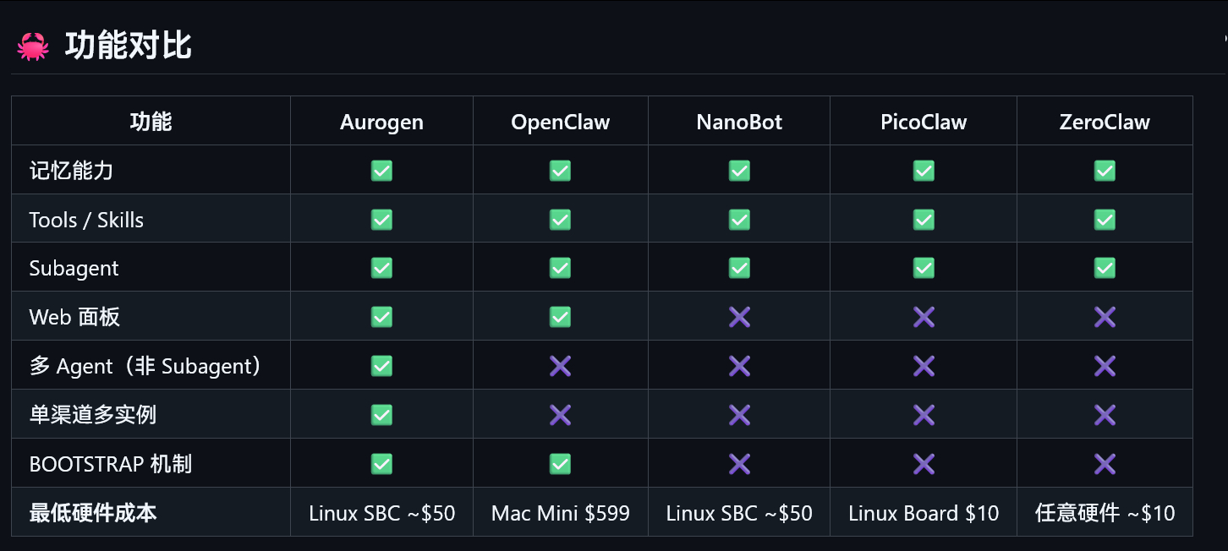The height and width of the screenshot is (551, 1228).
Task: Click the Mac Mini $599 cell
Action: tap(560, 513)
